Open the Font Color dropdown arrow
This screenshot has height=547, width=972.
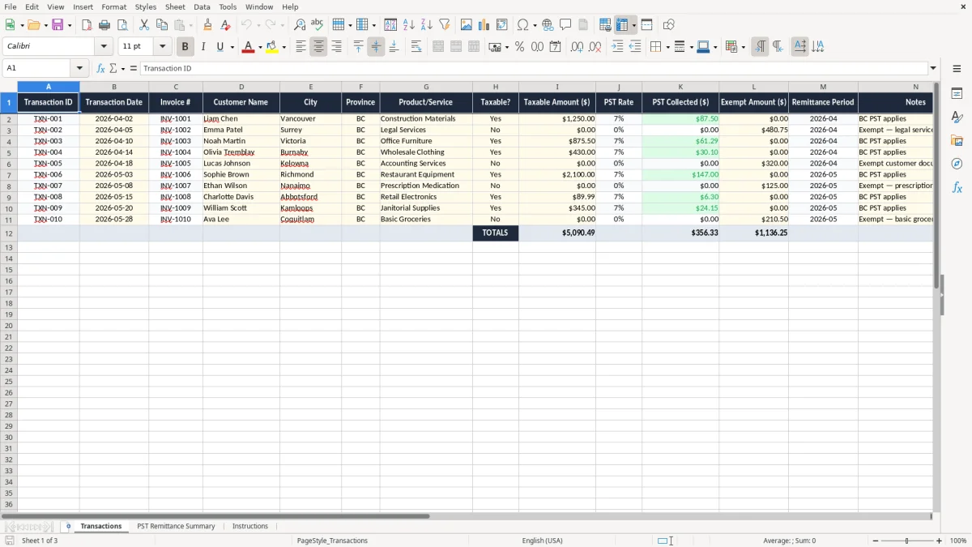(259, 47)
